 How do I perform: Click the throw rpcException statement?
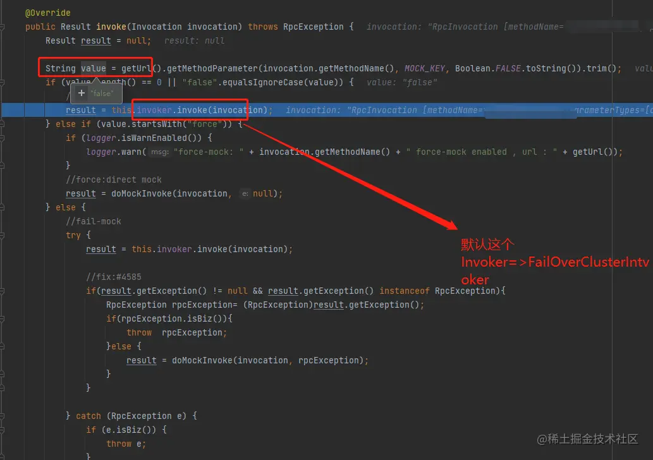coord(176,332)
